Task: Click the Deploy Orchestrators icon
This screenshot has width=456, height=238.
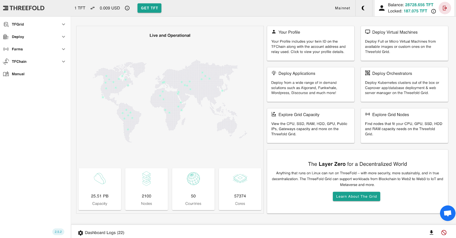Action: coord(368,73)
